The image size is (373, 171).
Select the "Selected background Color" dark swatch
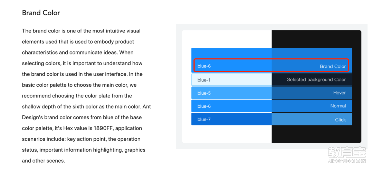coord(312,80)
